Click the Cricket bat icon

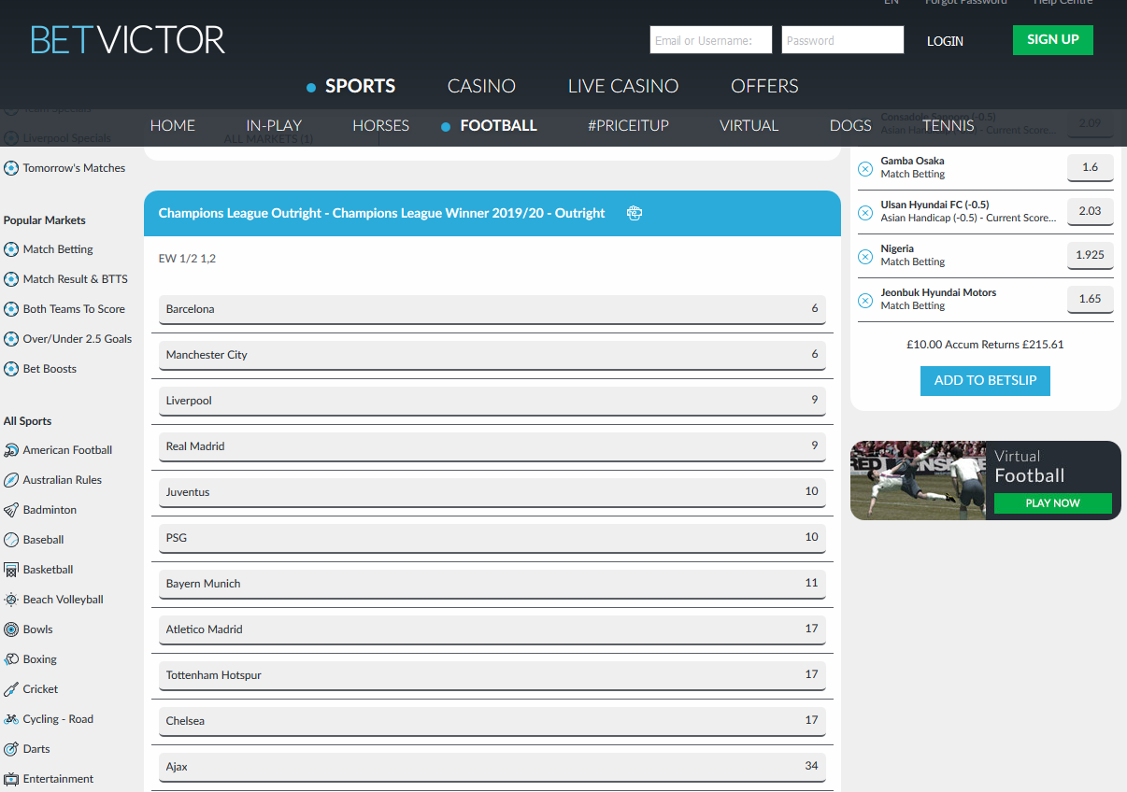11,689
